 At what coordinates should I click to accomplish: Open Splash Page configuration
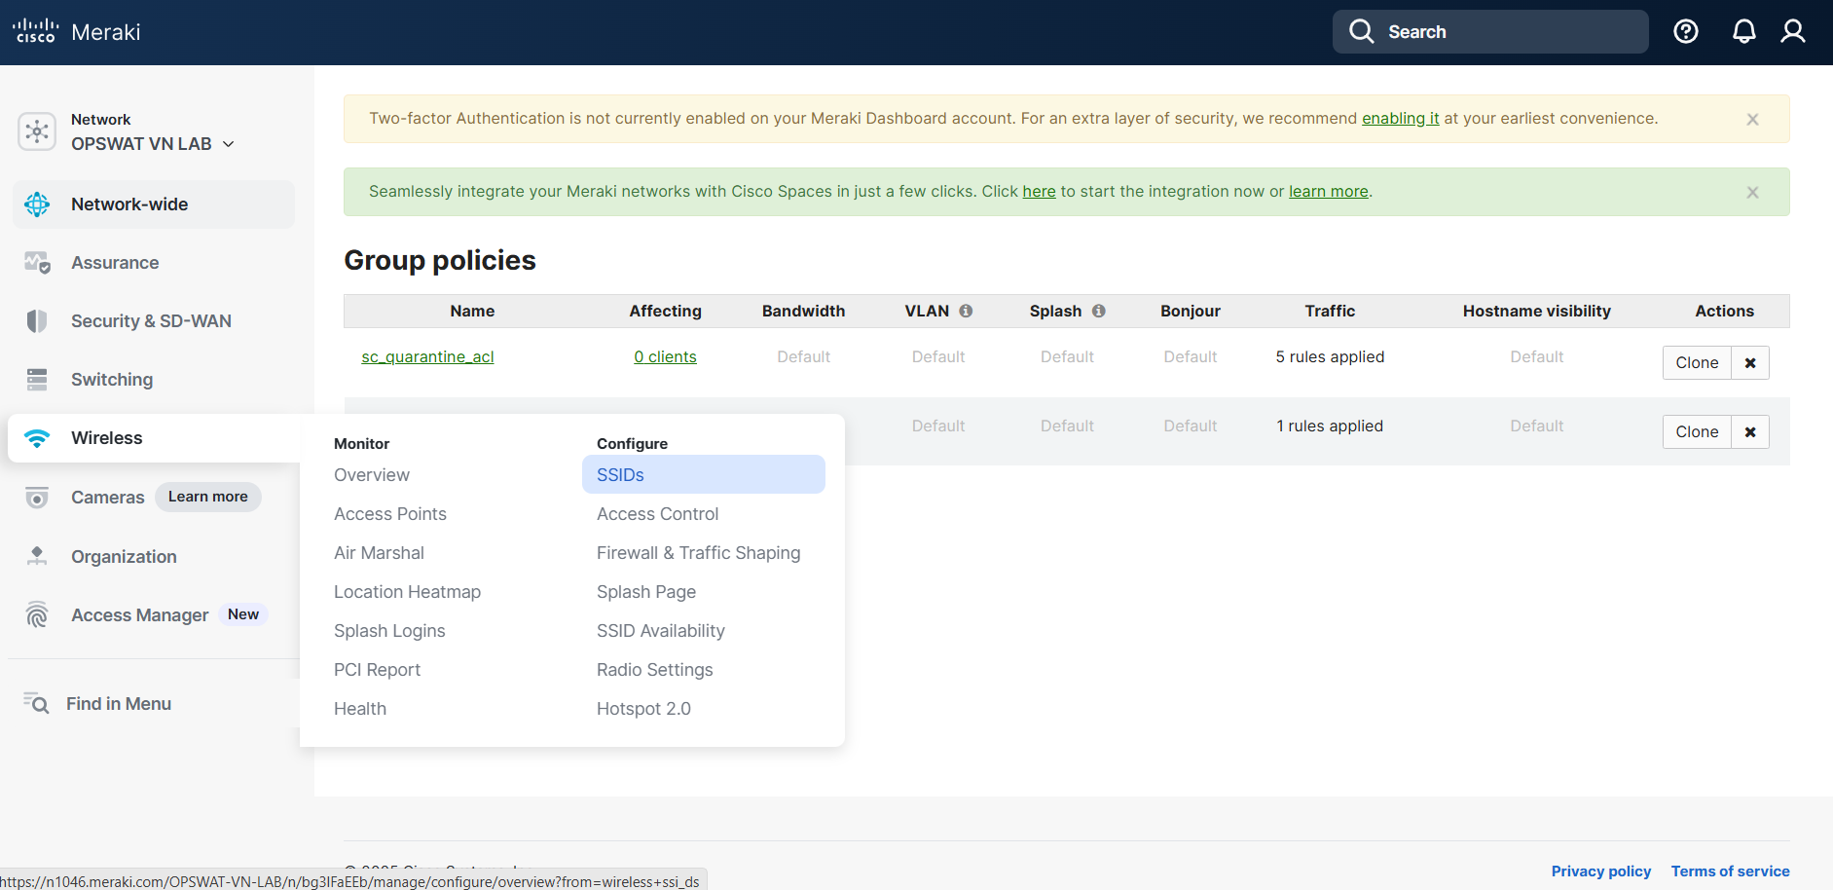click(x=646, y=592)
